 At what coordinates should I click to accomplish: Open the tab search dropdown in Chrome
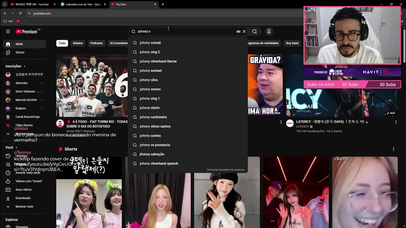tap(4, 4)
